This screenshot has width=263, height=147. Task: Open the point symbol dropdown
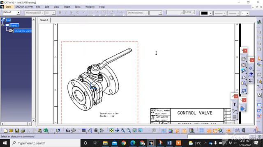pyautogui.click(x=247, y=13)
